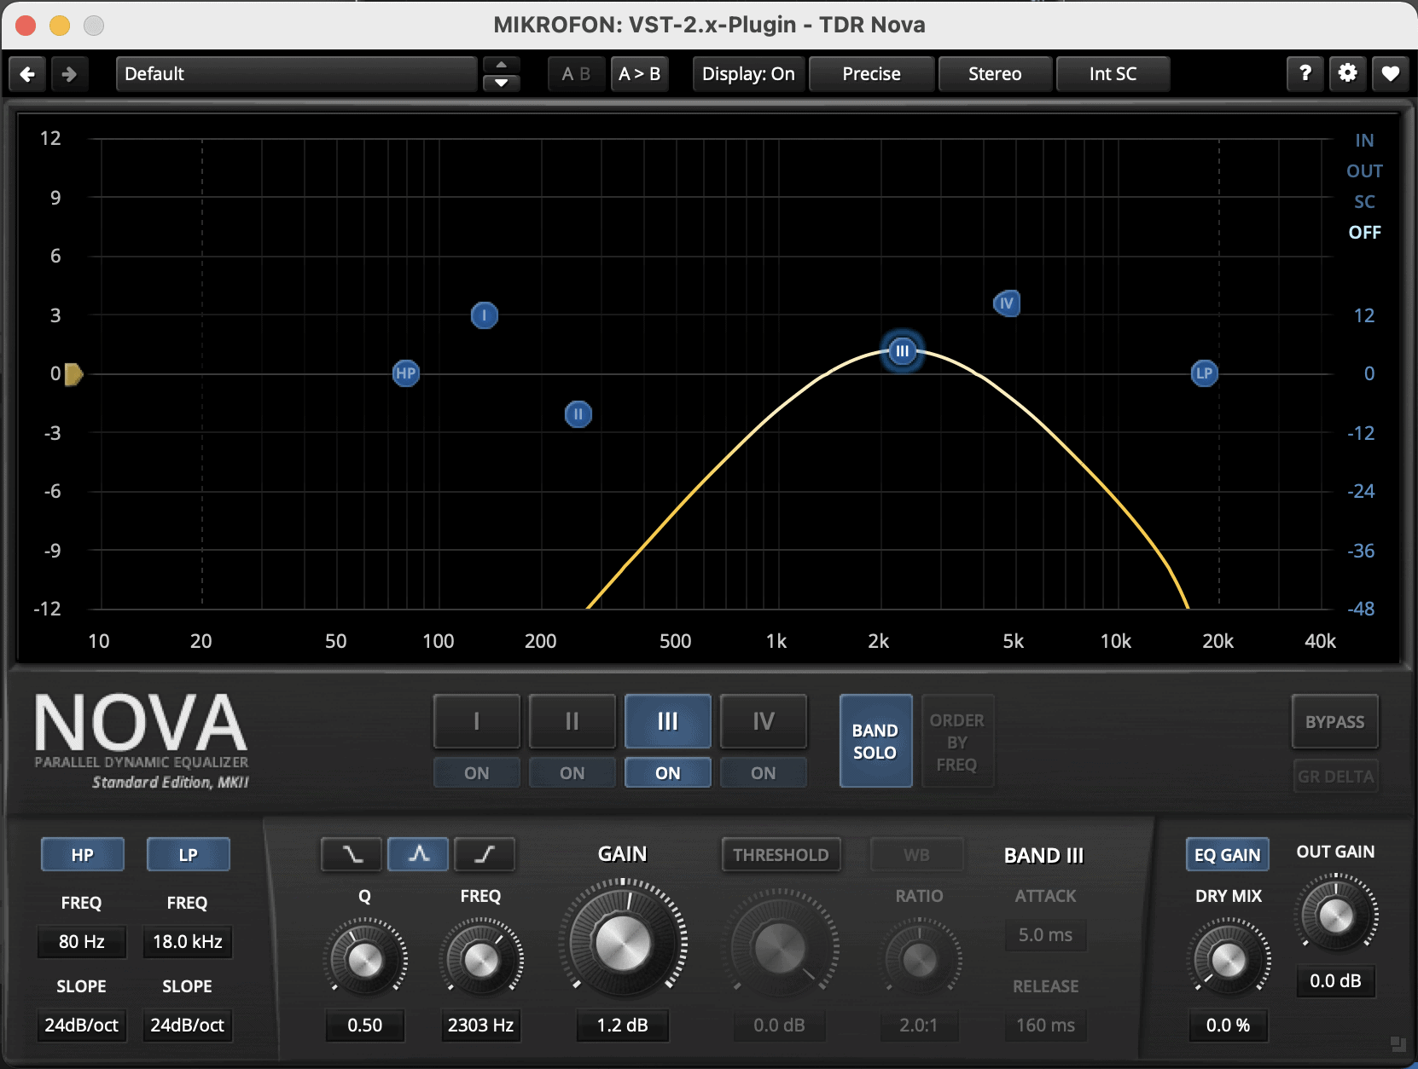Image resolution: width=1418 pixels, height=1069 pixels.
Task: Show SC spectrum analyzer
Action: click(1364, 202)
